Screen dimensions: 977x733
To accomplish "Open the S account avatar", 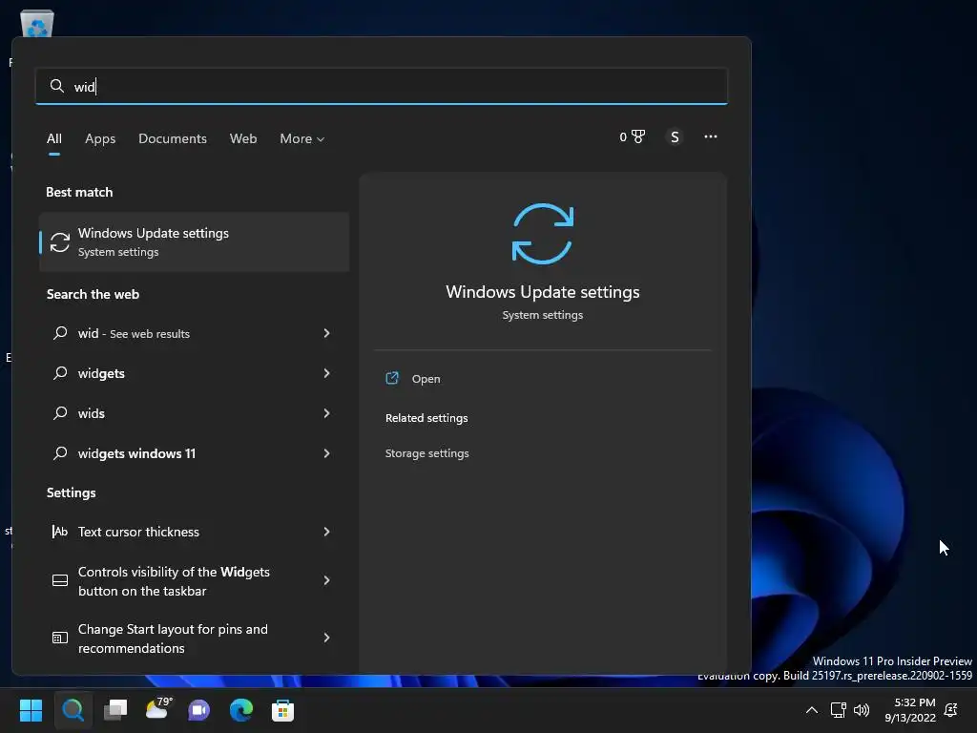I will (x=675, y=137).
